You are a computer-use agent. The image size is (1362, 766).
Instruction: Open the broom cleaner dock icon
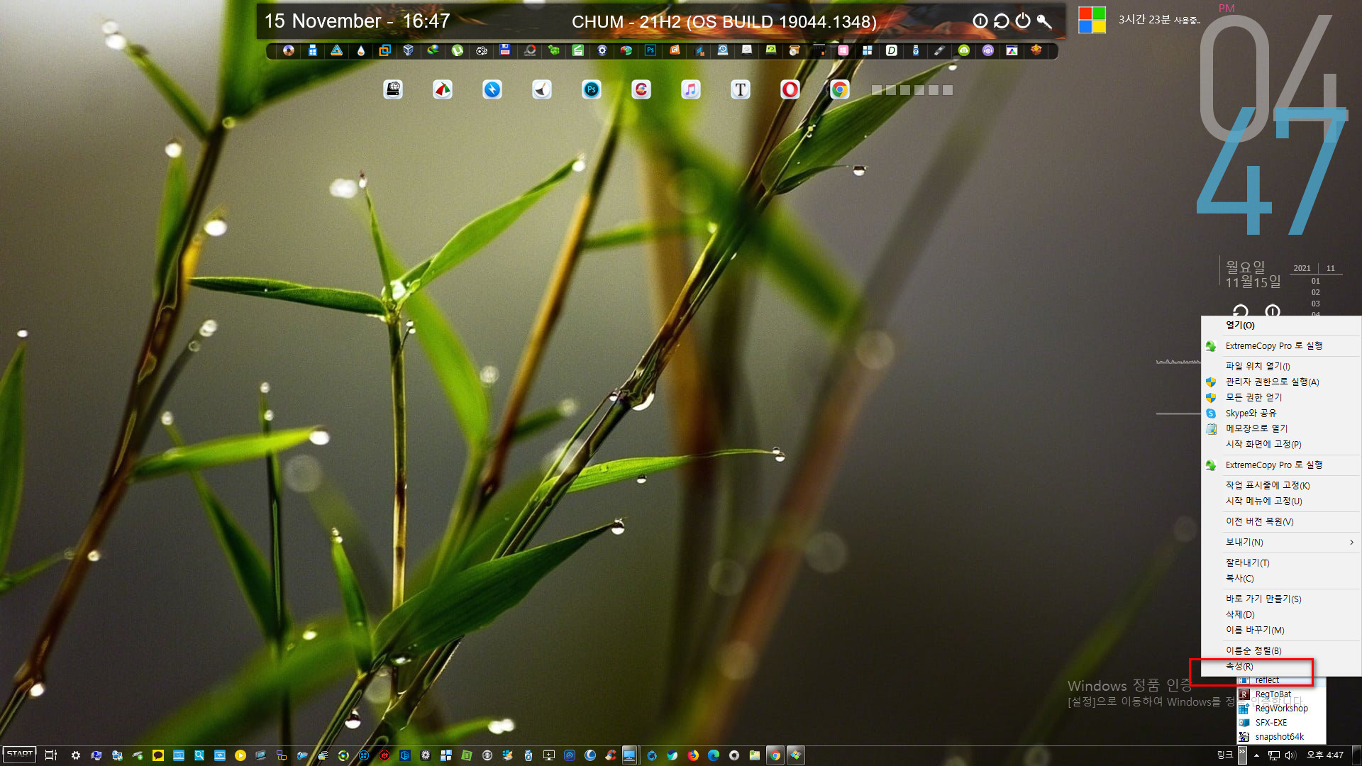click(x=541, y=89)
